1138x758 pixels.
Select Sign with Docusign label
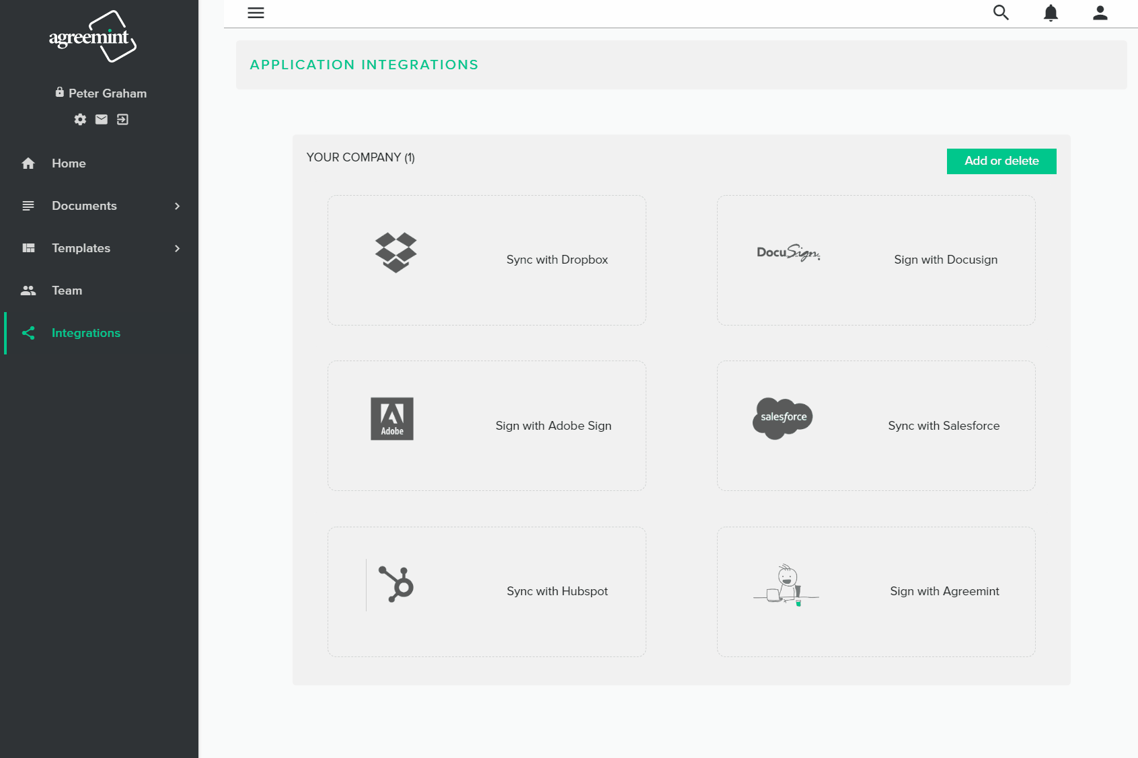pos(946,260)
